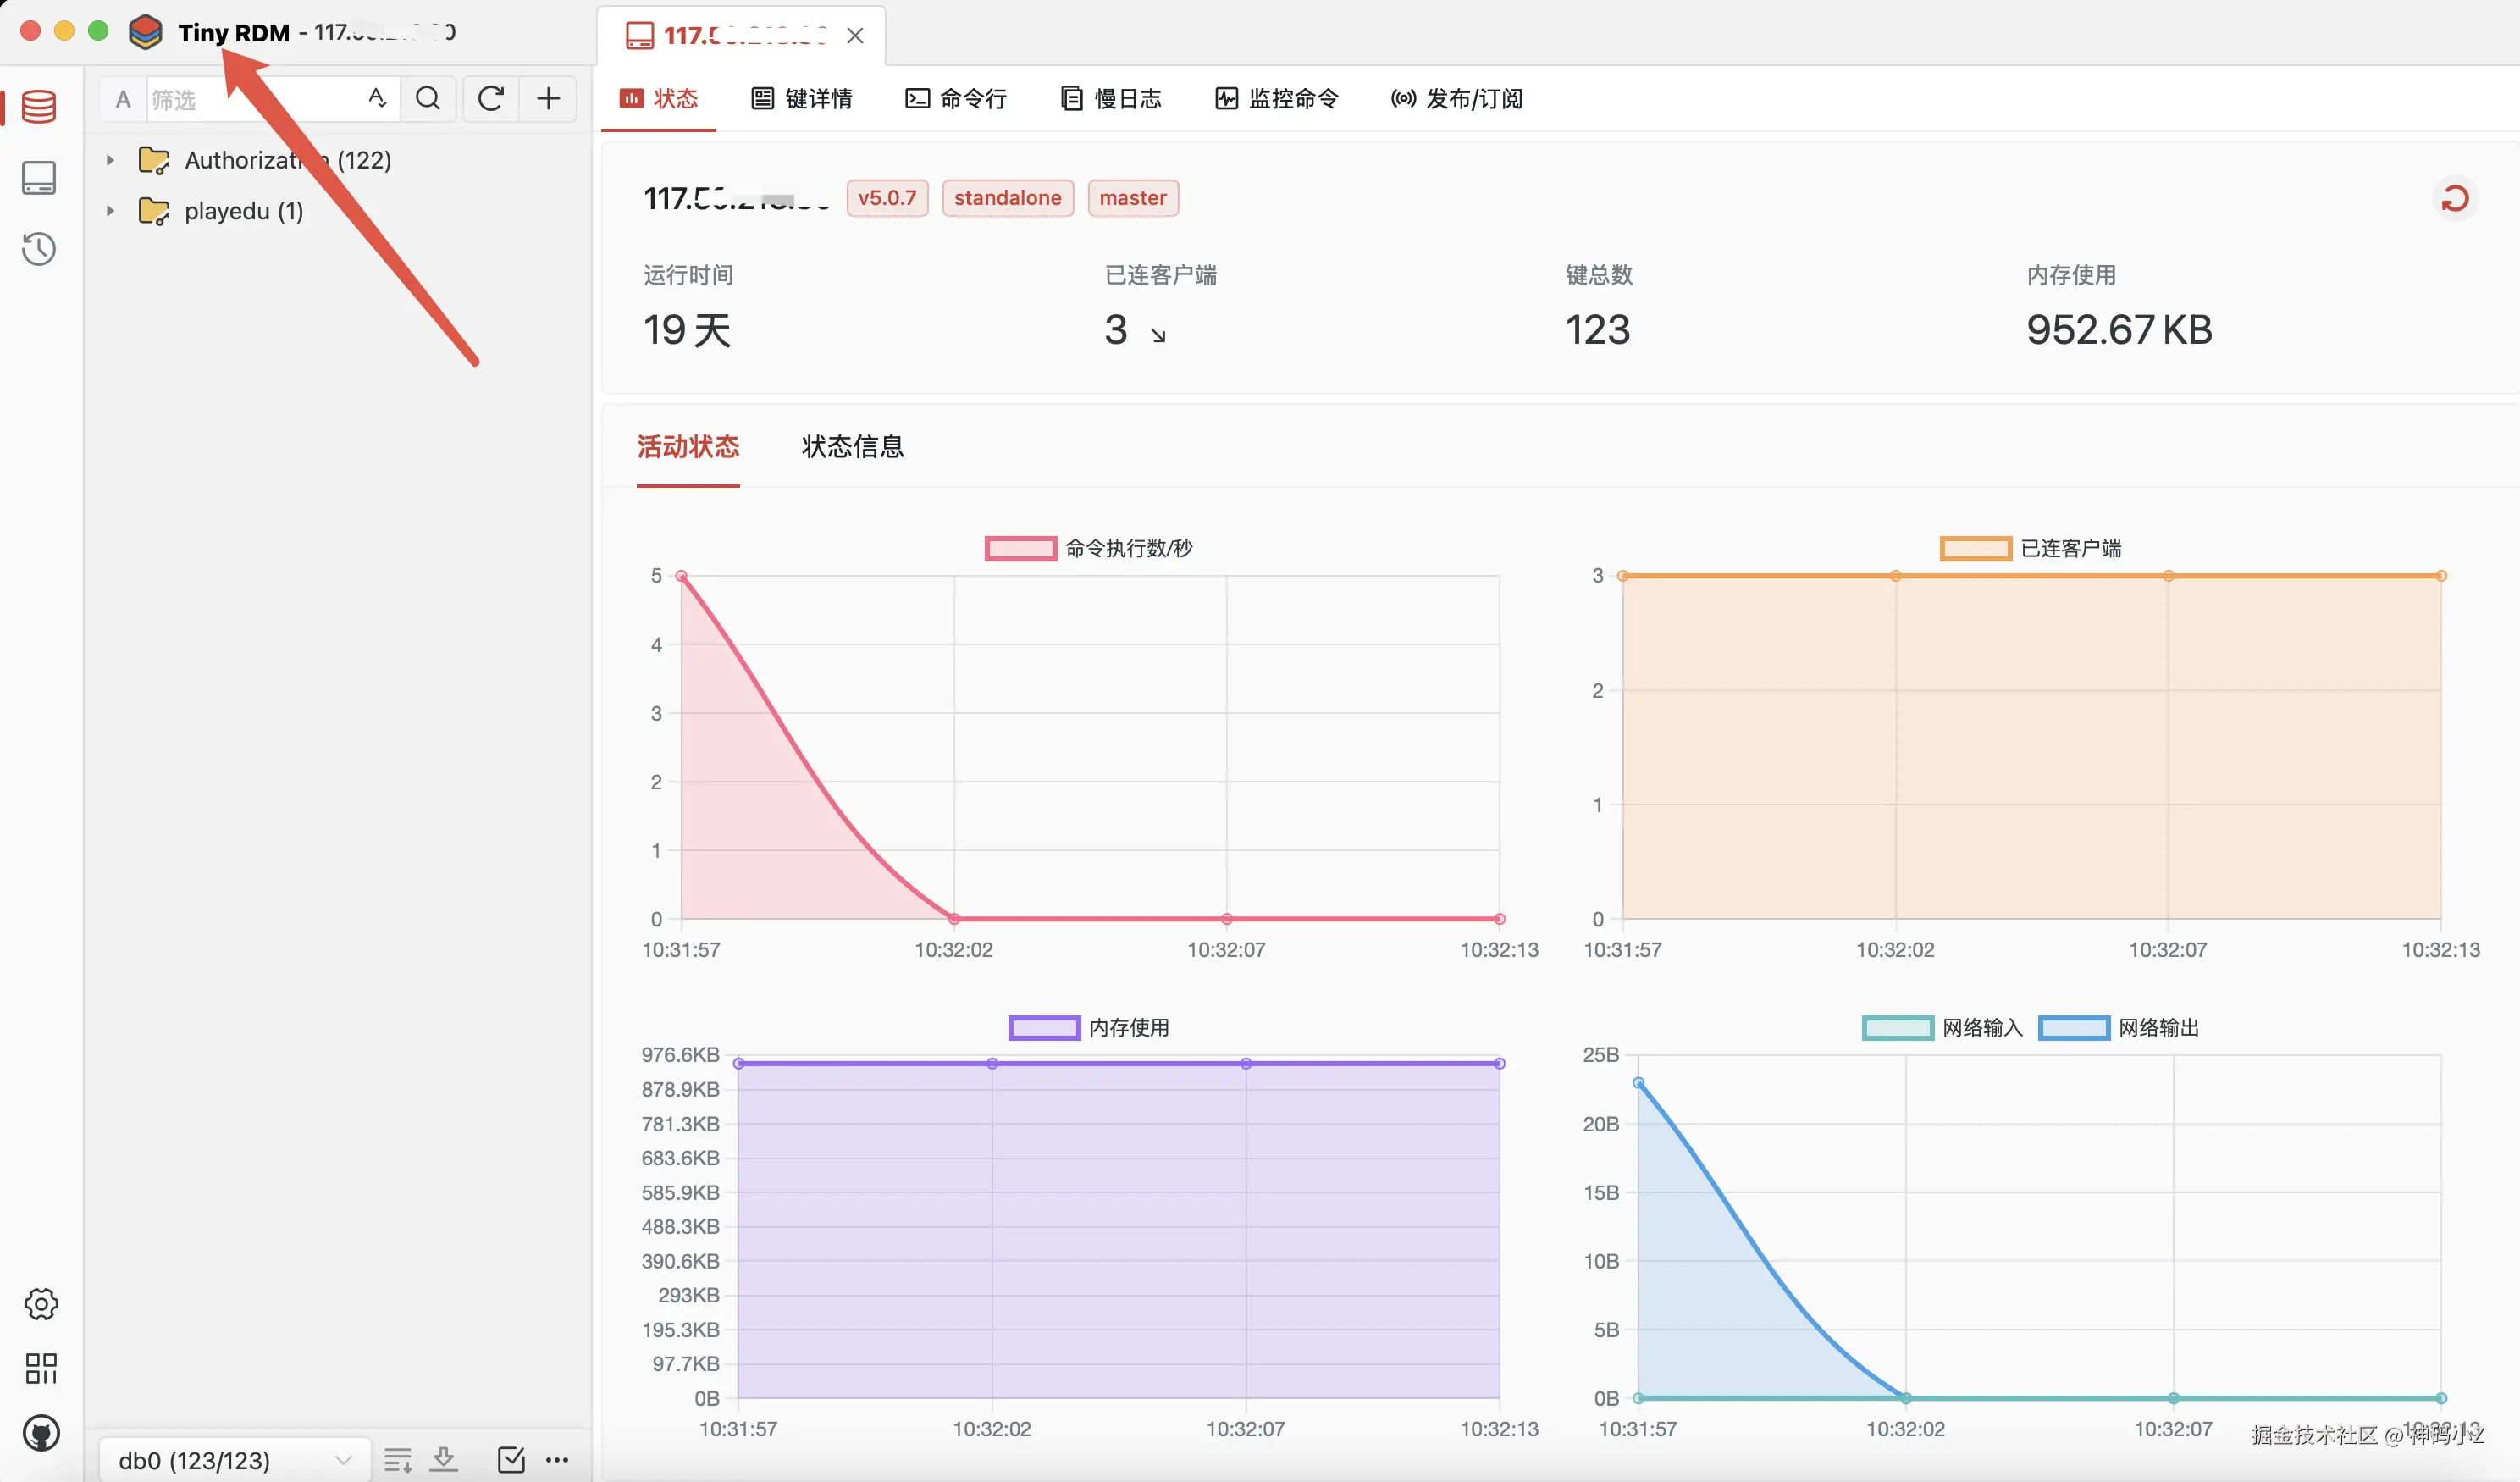The height and width of the screenshot is (1482, 2520).
Task: Reload the key list
Action: click(490, 99)
